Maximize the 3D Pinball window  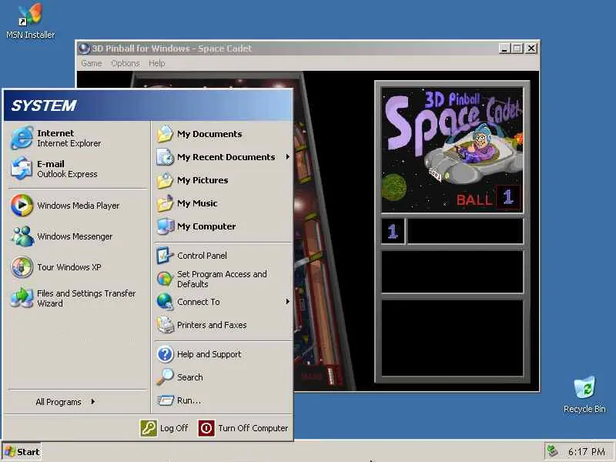tap(517, 49)
